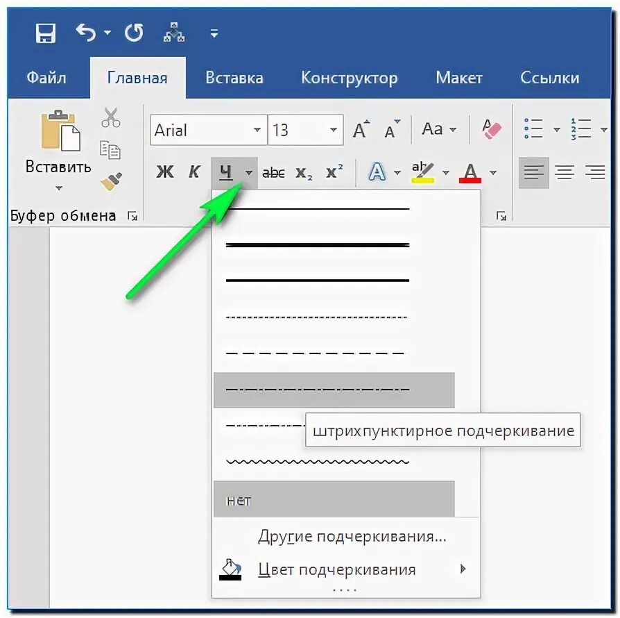Customize the Quick Access Toolbar dropdown
Viewport: 620px width, 618px height.
click(x=214, y=33)
